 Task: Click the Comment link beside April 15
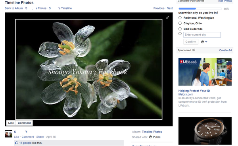28,137
